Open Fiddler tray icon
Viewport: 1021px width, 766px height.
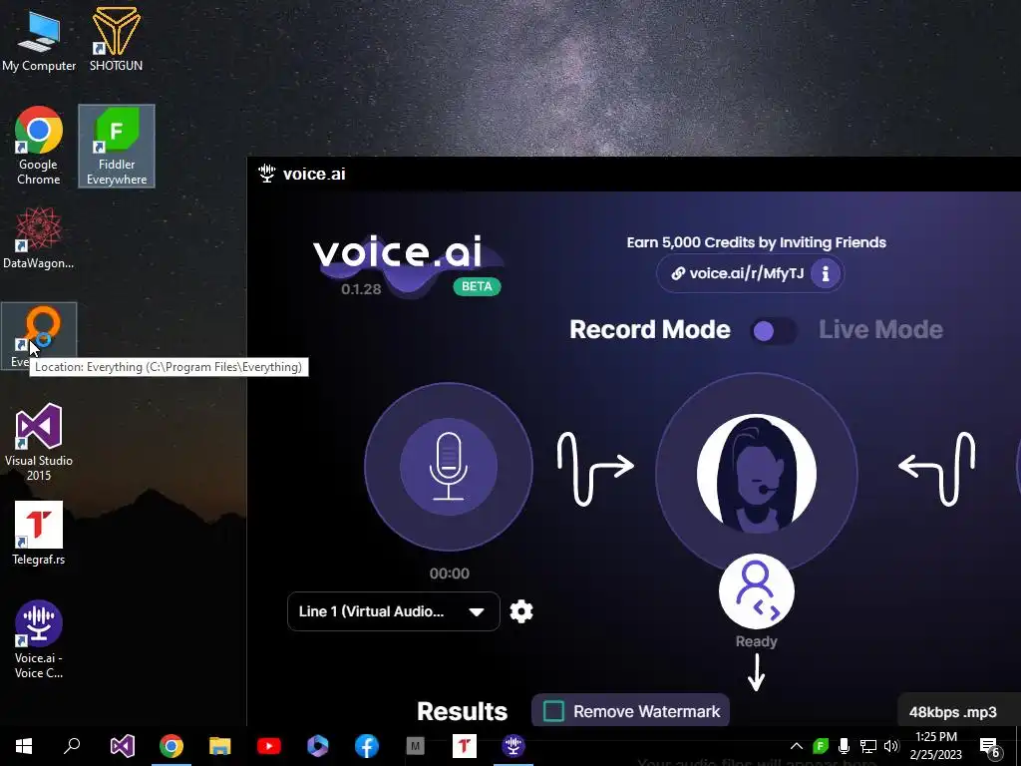[821, 746]
